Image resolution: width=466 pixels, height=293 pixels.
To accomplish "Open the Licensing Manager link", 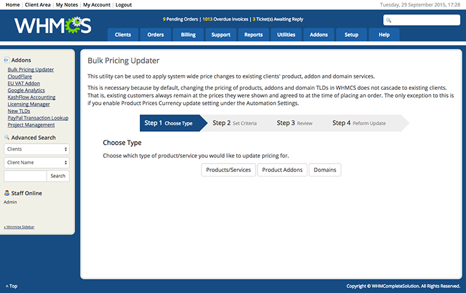I will pyautogui.click(x=29, y=104).
